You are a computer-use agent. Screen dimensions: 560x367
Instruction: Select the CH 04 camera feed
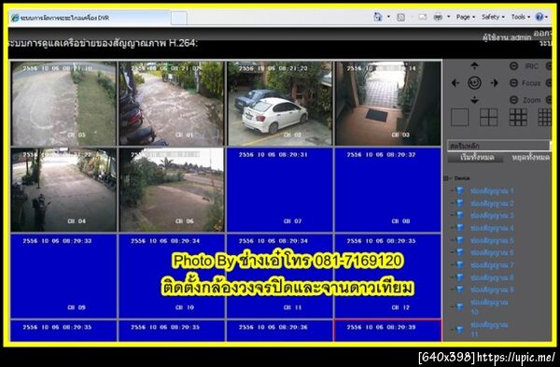coord(63,191)
